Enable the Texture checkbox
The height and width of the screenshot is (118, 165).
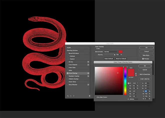point(69,59)
